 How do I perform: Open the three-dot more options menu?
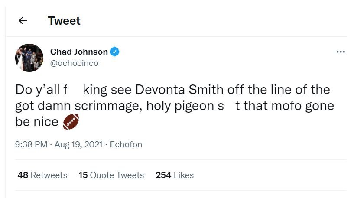coord(341,52)
